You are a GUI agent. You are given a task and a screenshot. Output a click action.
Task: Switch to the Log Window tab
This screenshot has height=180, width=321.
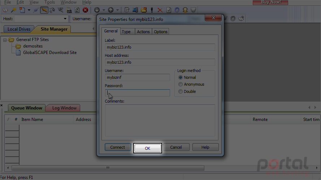tap(64, 108)
